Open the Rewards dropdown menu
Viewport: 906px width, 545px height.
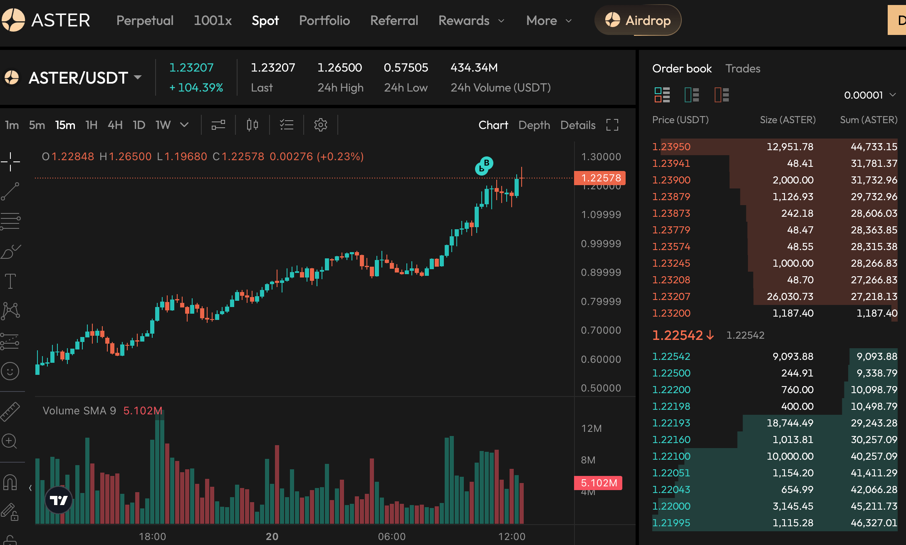point(472,20)
